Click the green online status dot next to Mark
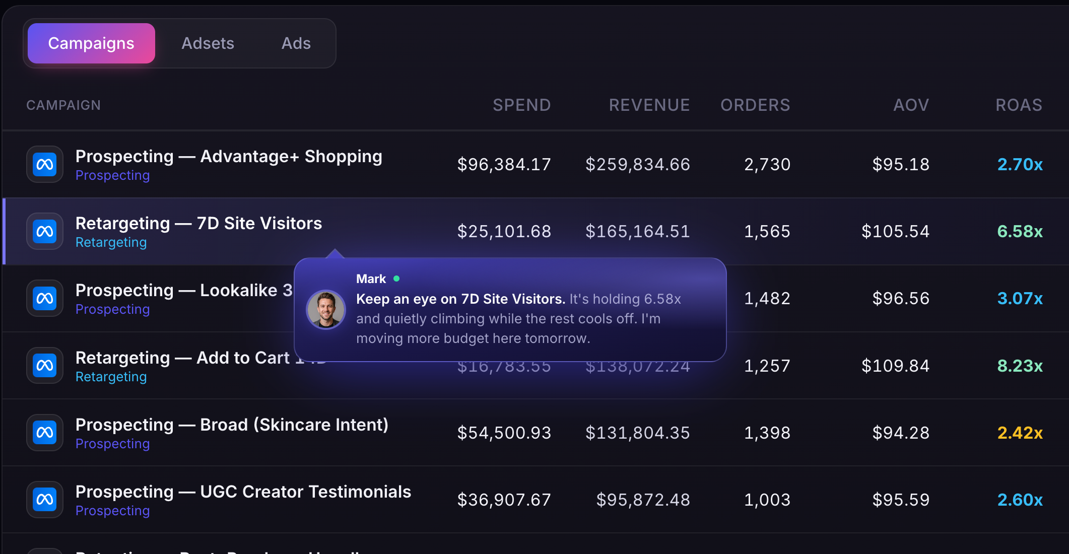Viewport: 1069px width, 554px height. coord(396,279)
